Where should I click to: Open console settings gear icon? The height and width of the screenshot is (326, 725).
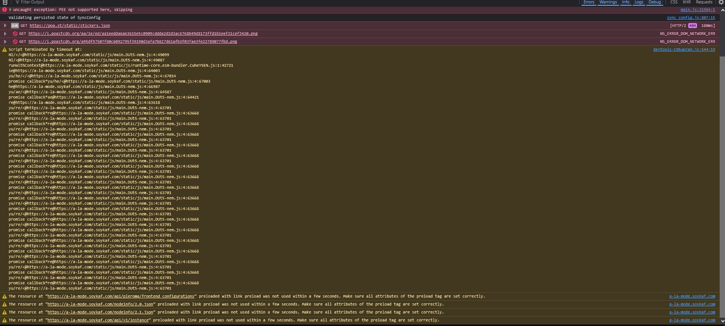point(722,2)
